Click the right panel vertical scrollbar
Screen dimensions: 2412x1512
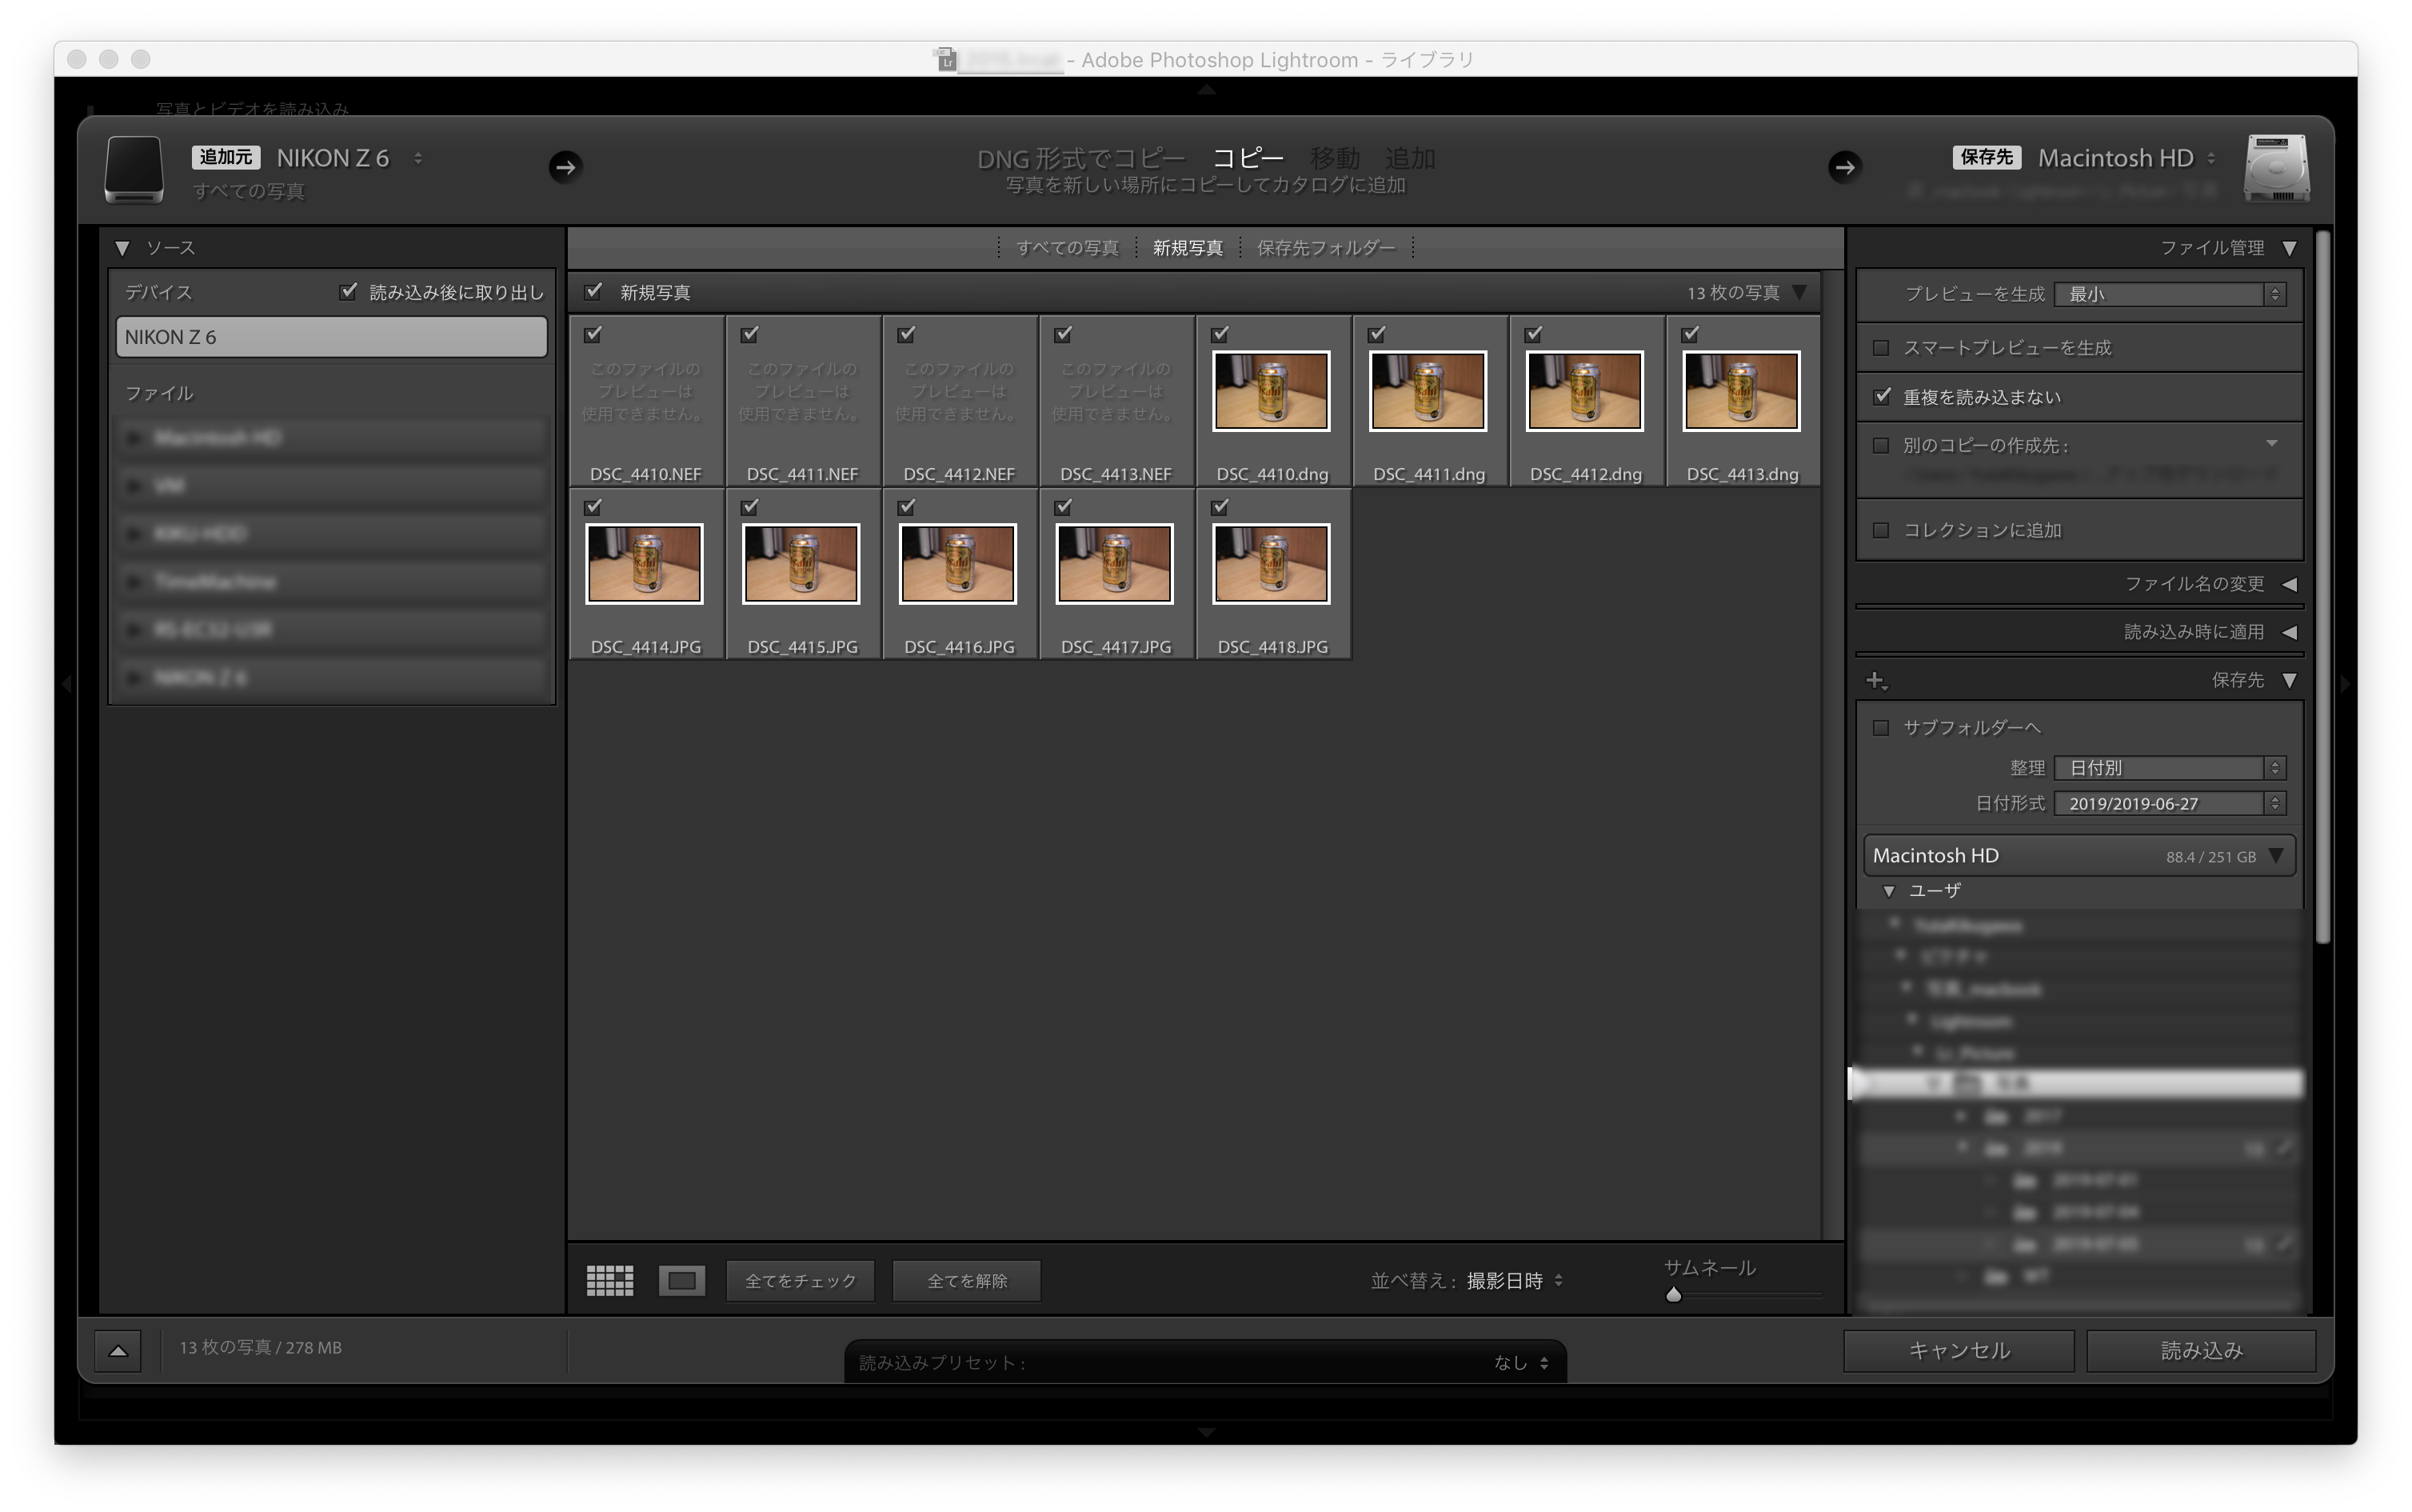point(2323,587)
